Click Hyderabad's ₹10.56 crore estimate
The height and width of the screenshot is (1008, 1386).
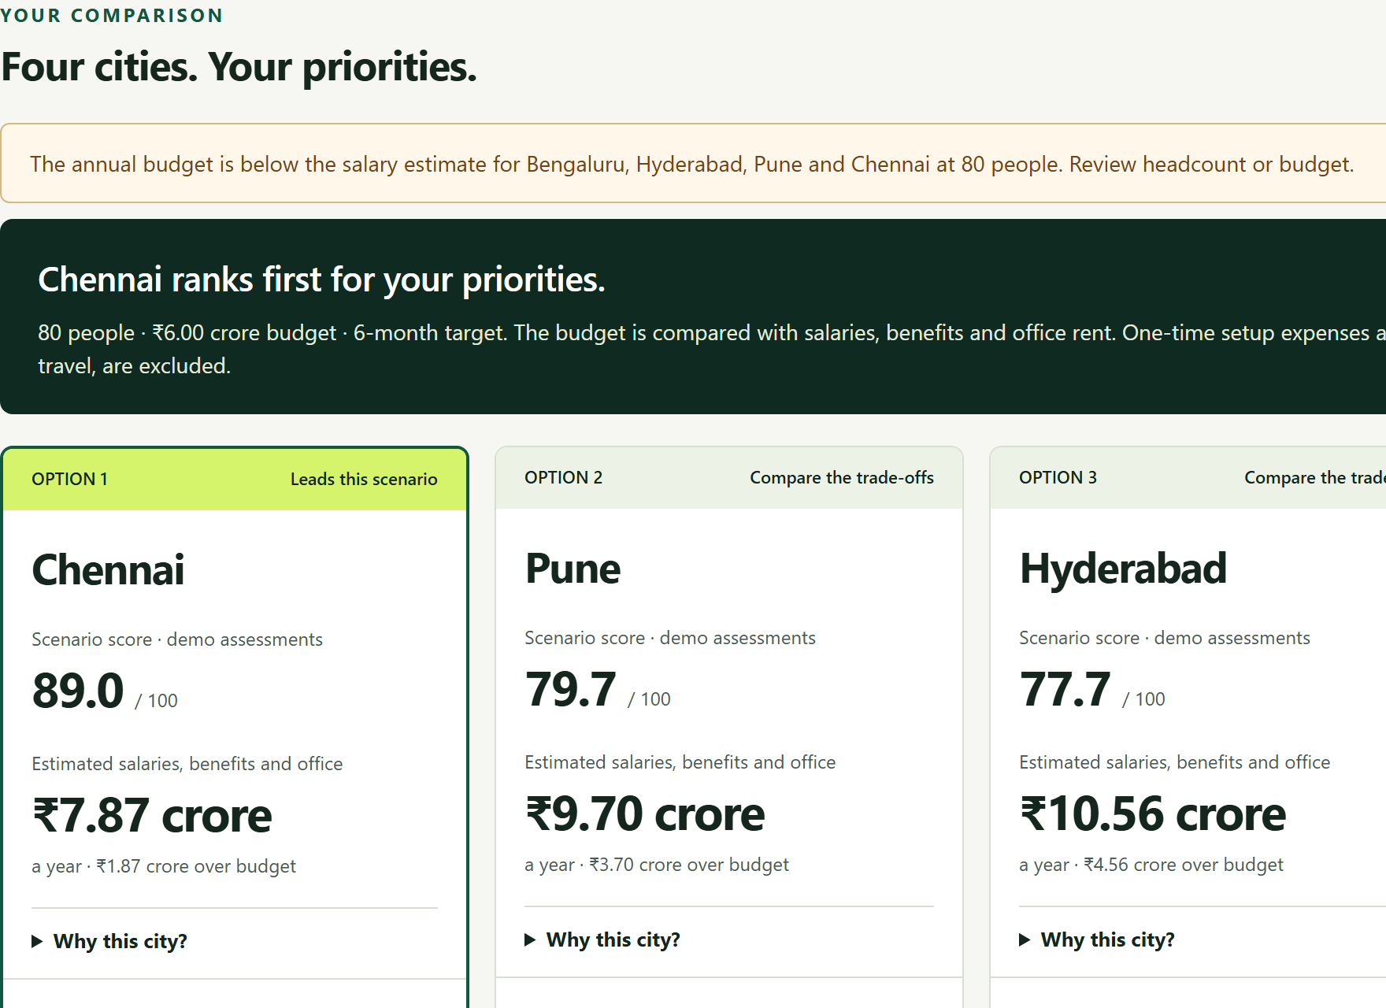(x=1153, y=813)
